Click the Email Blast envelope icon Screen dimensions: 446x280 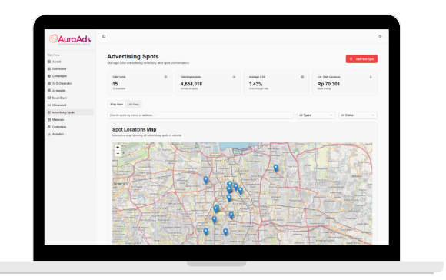point(49,98)
